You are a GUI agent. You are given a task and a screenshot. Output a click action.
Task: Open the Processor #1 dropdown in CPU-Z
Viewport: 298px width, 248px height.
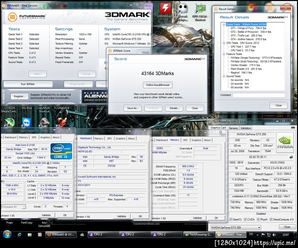coord(13,207)
